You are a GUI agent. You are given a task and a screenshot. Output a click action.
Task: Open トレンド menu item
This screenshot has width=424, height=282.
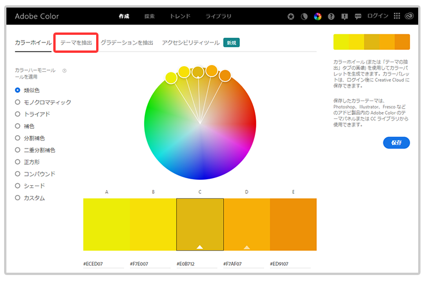tap(180, 16)
